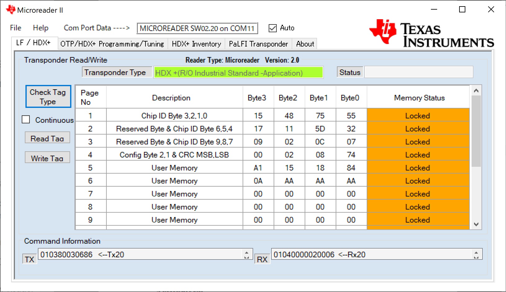The height and width of the screenshot is (292, 506).
Task: Click Byte0 value 74 in page 4
Action: [x=351, y=155]
